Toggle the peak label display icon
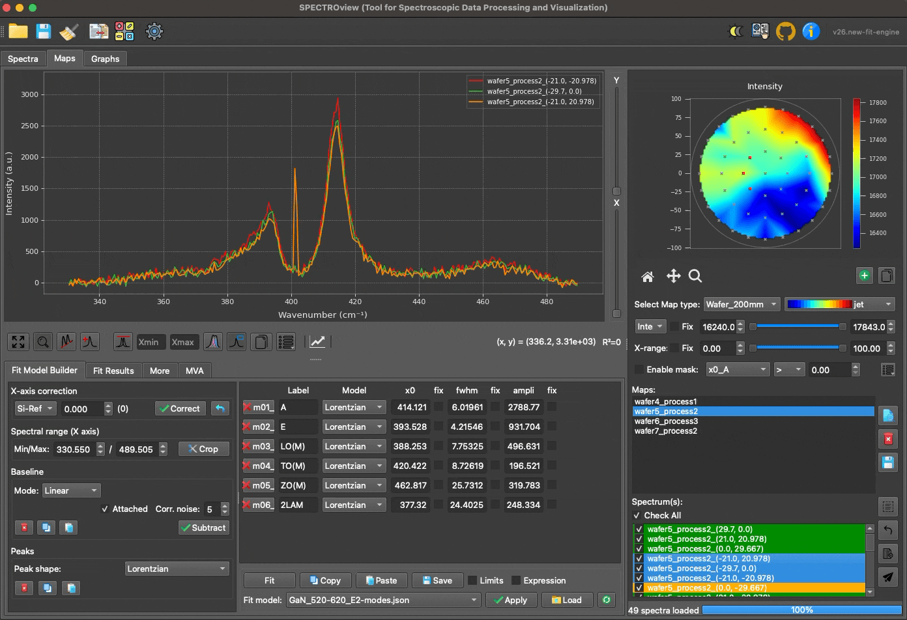This screenshot has width=907, height=620. click(x=237, y=341)
